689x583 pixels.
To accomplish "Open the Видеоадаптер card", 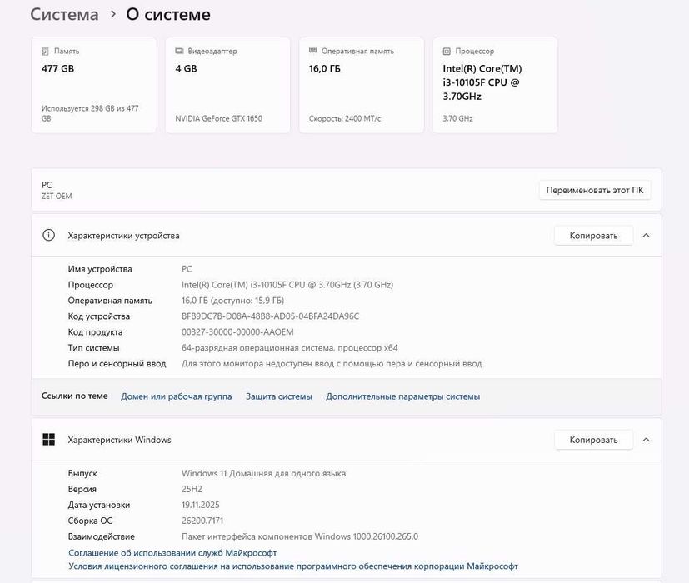I will click(227, 85).
